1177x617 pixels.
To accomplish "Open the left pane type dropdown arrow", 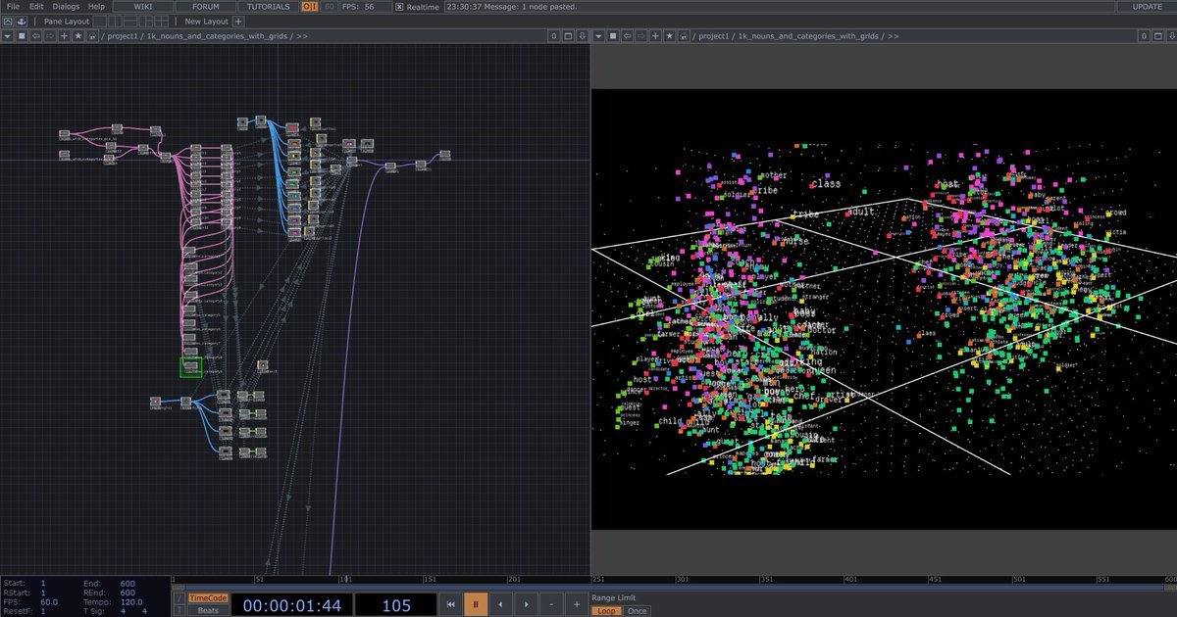I will point(8,36).
